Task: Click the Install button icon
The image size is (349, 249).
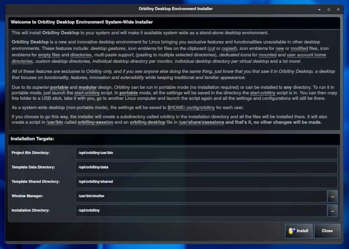Action: [291, 231]
